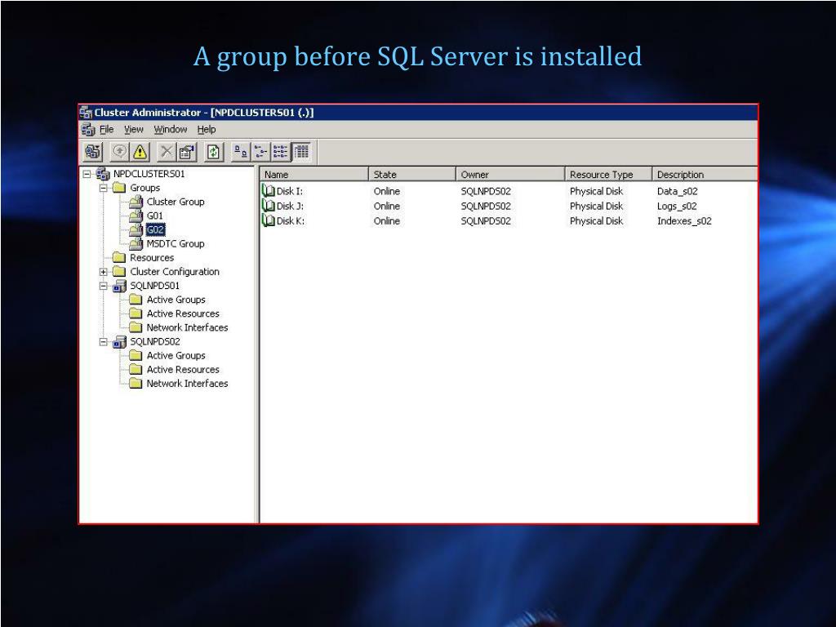Click the yellow warning triangle toolbar icon
This screenshot has height=627, width=836.
click(x=140, y=152)
